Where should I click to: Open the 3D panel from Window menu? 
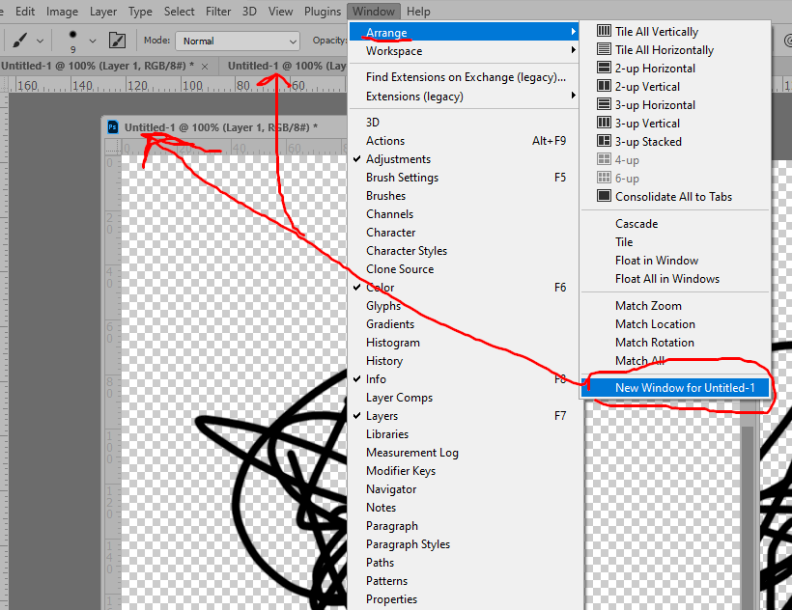[464, 123]
